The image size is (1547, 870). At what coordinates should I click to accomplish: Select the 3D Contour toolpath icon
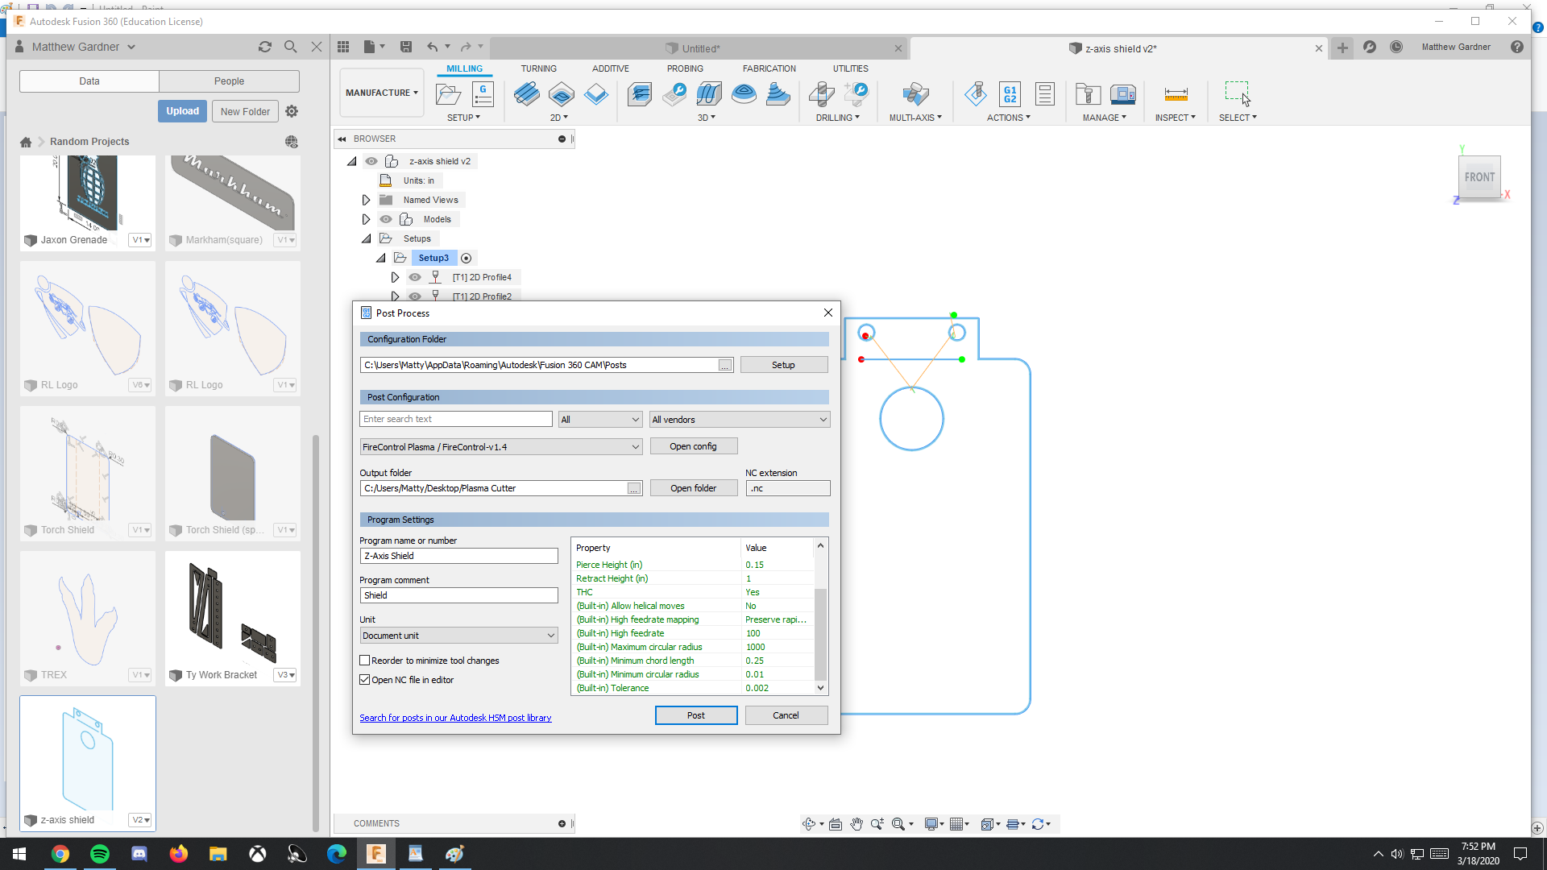pos(744,94)
